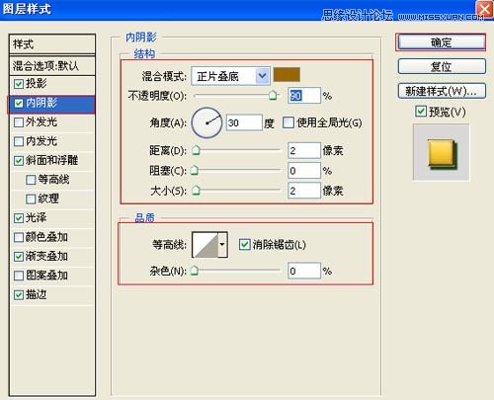This screenshot has height=400, width=494.
Task: Select the 渐变叠加 style row
Action: point(52,256)
